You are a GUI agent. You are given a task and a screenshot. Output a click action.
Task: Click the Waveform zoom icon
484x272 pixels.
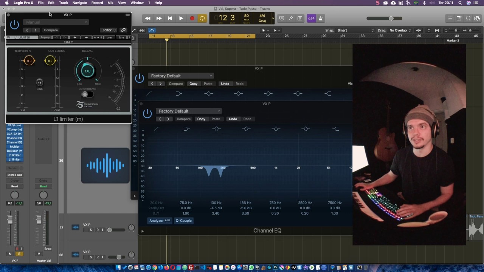click(419, 30)
